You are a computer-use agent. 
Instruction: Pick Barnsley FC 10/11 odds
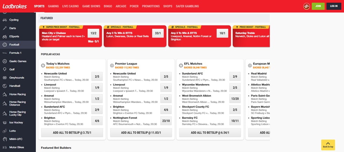[235, 121]
